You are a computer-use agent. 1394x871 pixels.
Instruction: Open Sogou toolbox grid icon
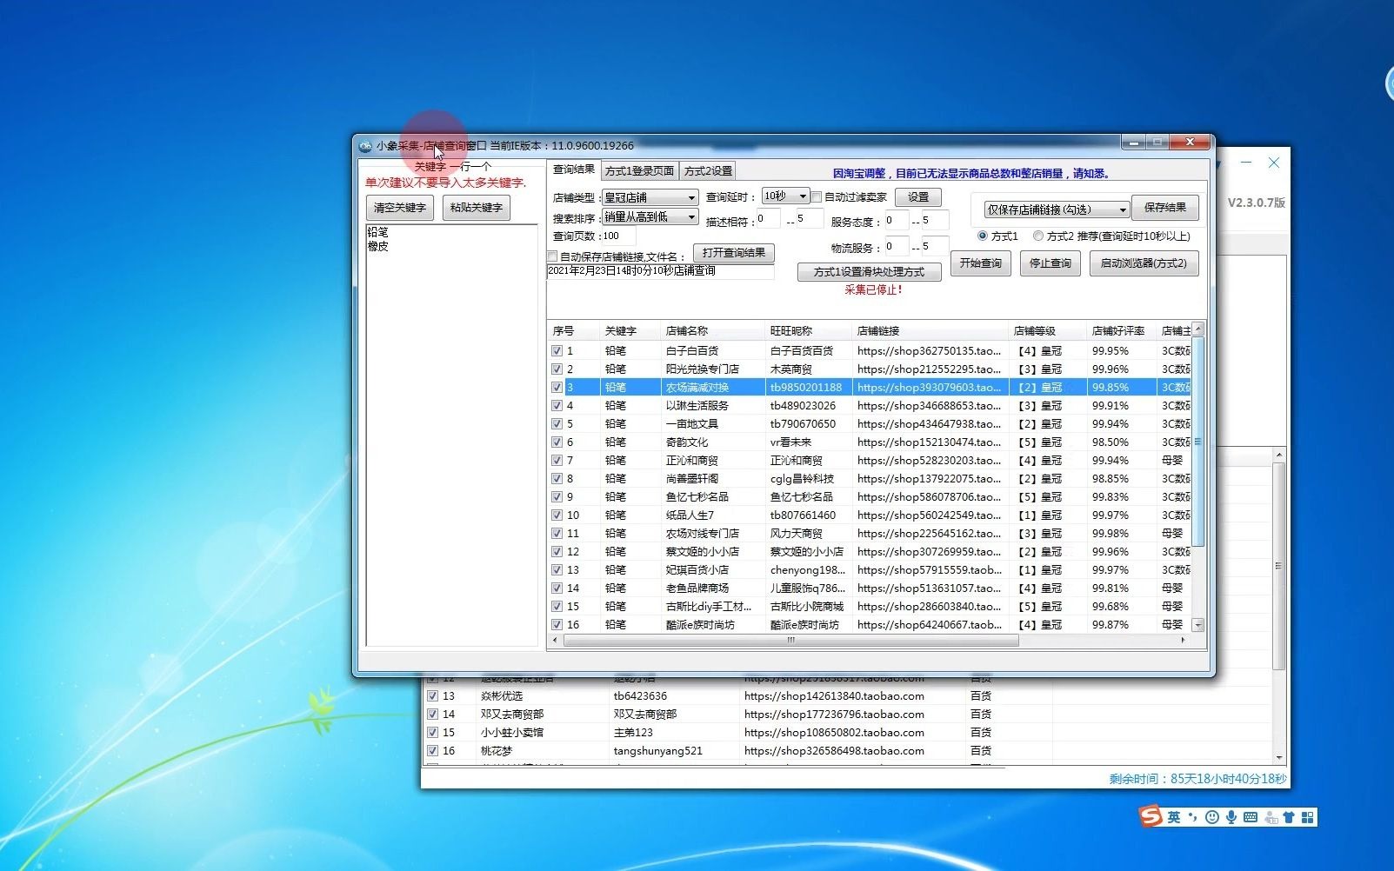click(1308, 817)
